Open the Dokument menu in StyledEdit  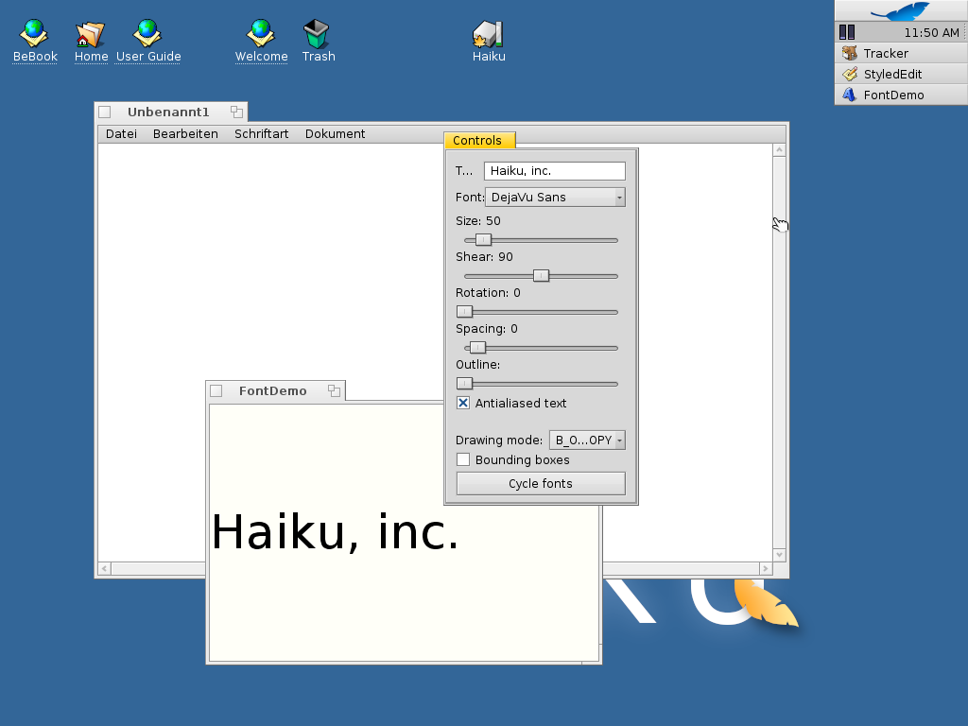(x=335, y=134)
